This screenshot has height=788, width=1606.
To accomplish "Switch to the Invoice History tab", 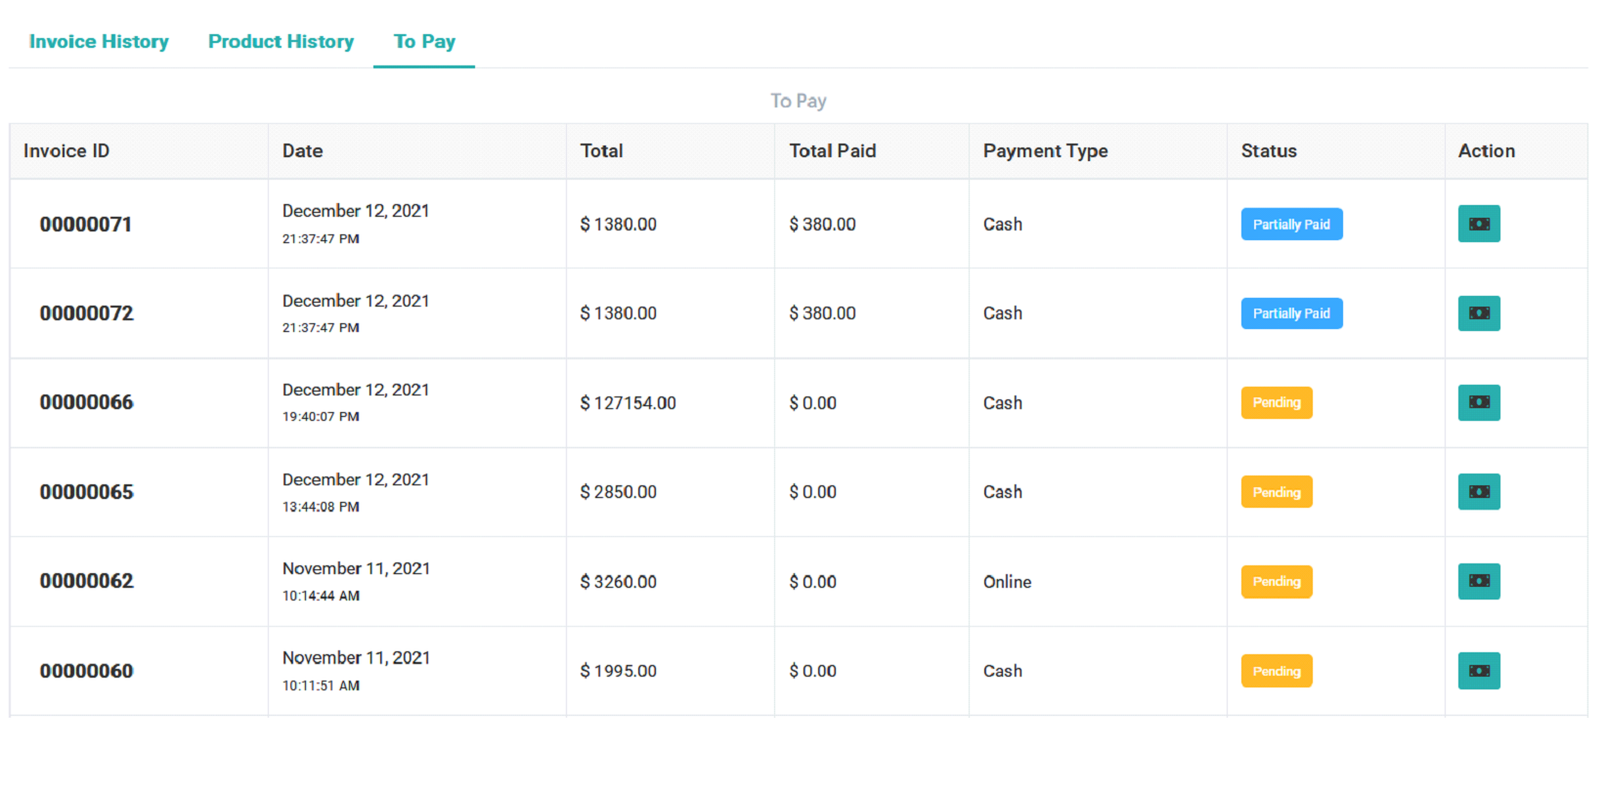I will point(99,41).
